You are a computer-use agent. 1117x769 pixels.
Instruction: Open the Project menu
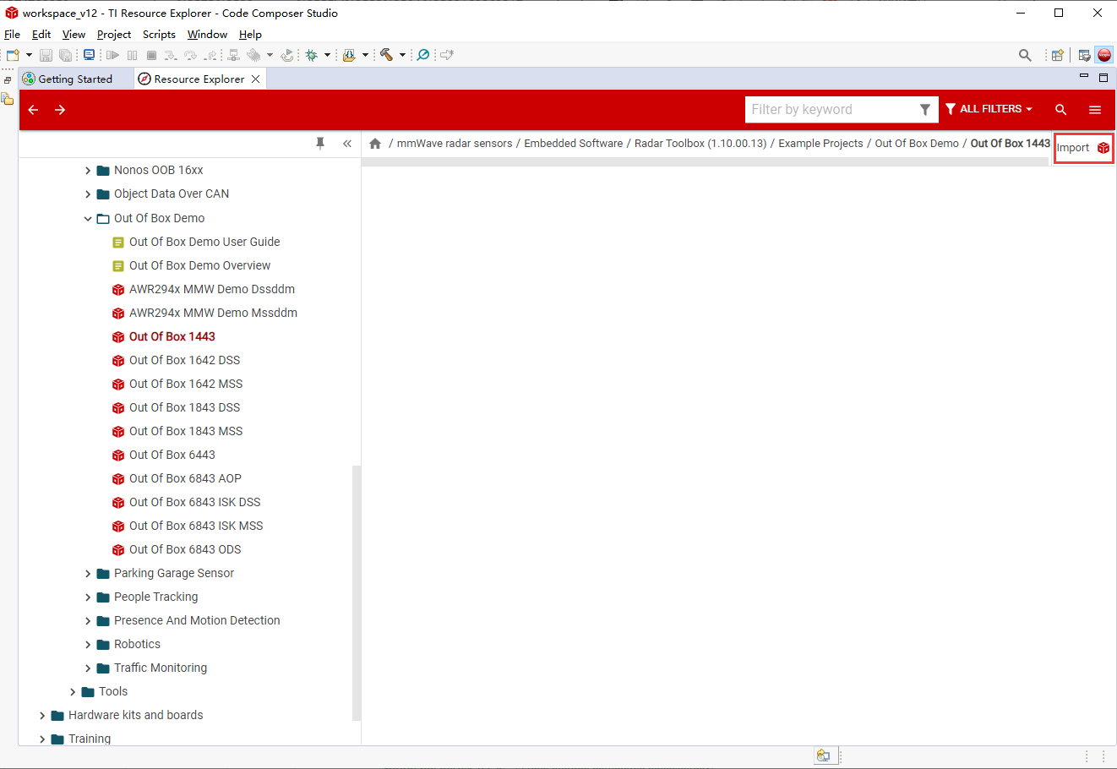tap(114, 35)
